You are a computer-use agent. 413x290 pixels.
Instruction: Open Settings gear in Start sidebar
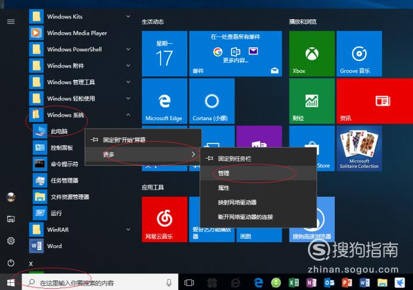tap(11, 240)
